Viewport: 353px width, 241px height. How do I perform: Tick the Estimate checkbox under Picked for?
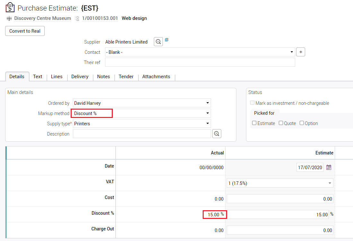tap(254, 123)
